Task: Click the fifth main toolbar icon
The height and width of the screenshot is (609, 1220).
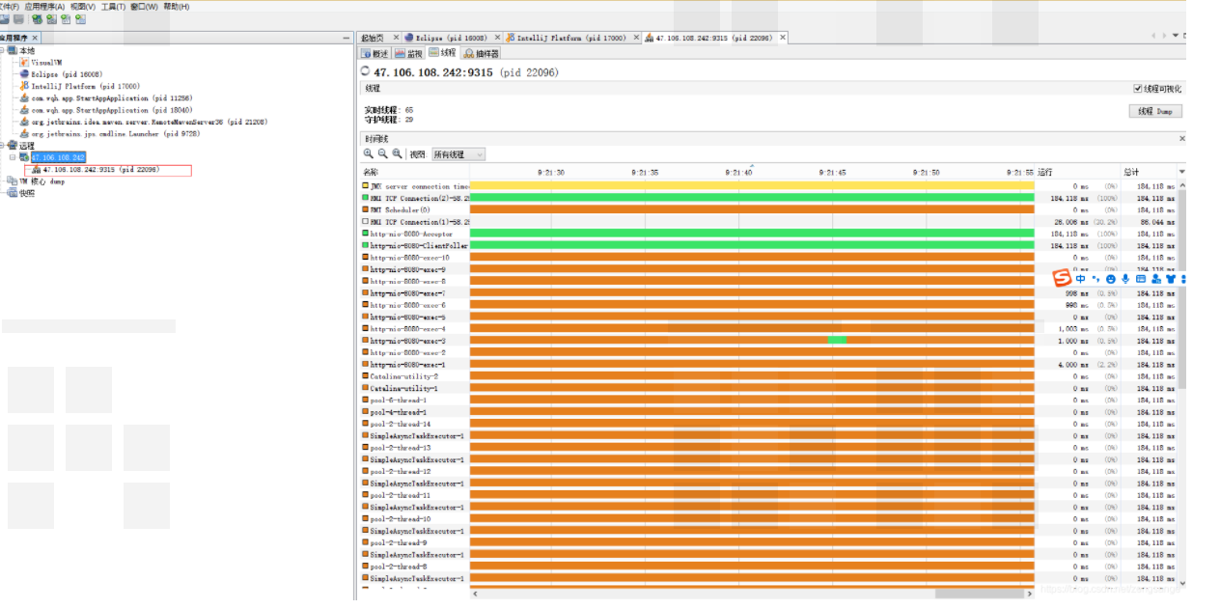Action: pos(66,18)
